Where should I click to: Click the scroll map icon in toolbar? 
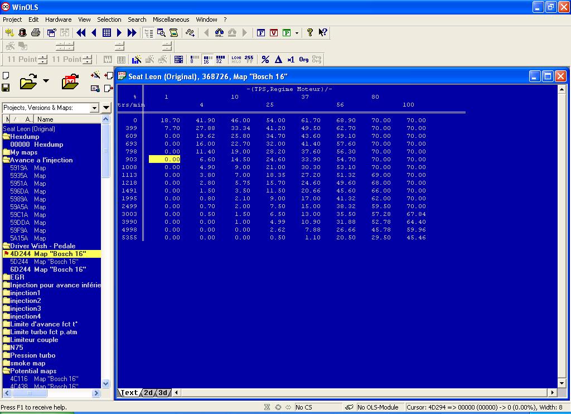(174, 33)
